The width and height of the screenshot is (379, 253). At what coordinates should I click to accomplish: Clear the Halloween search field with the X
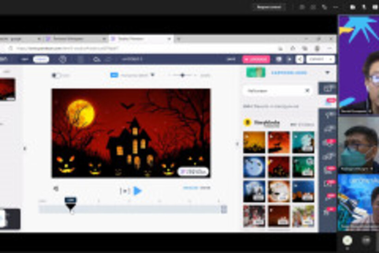point(307,91)
